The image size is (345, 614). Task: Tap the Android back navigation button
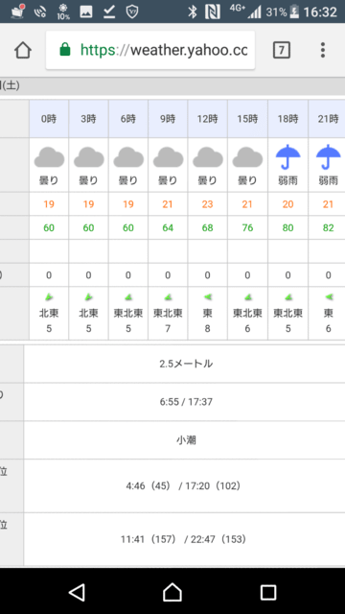click(77, 592)
